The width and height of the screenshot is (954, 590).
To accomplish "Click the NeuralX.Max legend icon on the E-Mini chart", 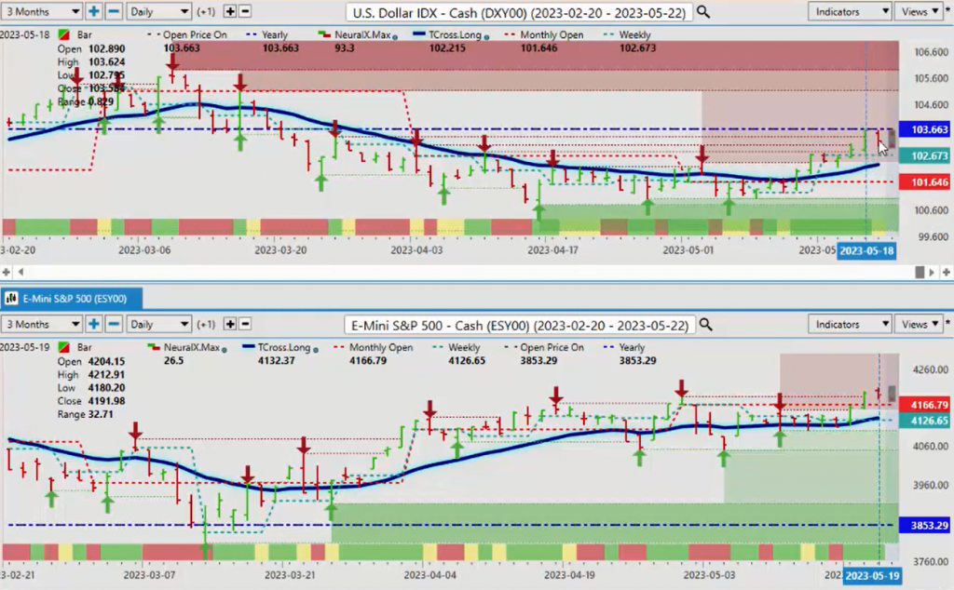I will [154, 347].
